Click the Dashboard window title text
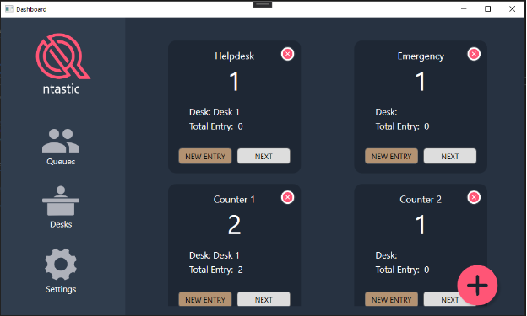 point(31,9)
